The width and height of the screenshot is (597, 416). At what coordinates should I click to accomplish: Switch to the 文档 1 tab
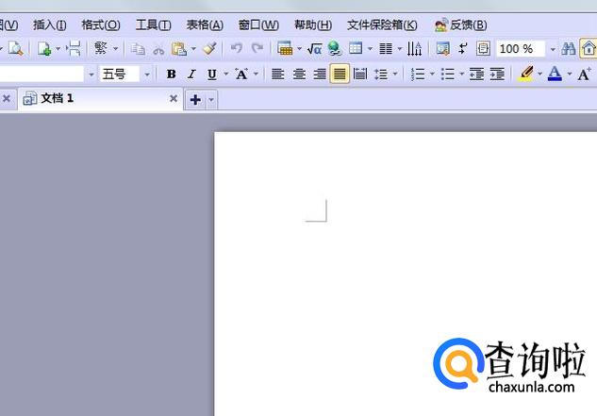(101, 99)
